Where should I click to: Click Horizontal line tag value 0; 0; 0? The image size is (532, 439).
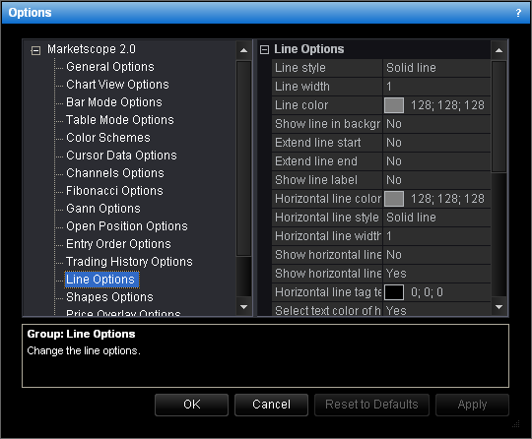click(x=427, y=292)
